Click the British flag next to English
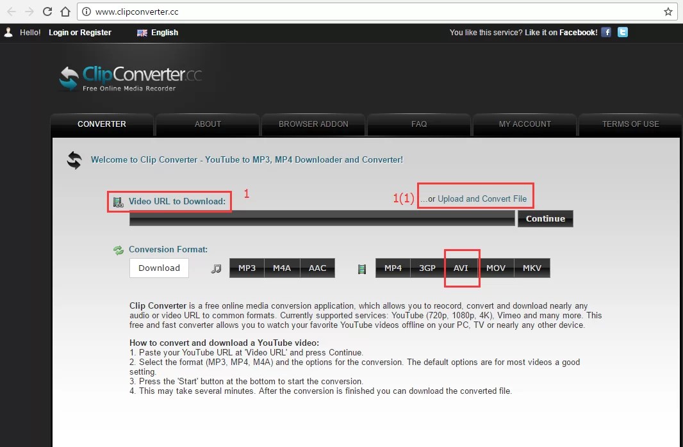 click(142, 33)
